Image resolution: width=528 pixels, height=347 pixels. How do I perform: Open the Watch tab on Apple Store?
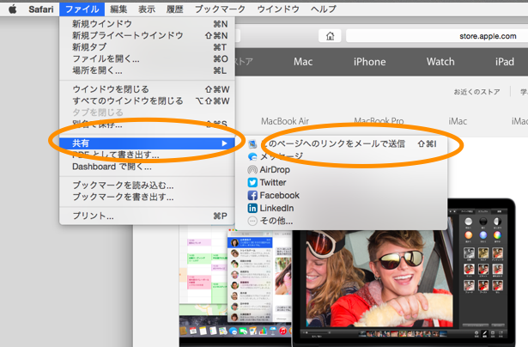coord(440,62)
